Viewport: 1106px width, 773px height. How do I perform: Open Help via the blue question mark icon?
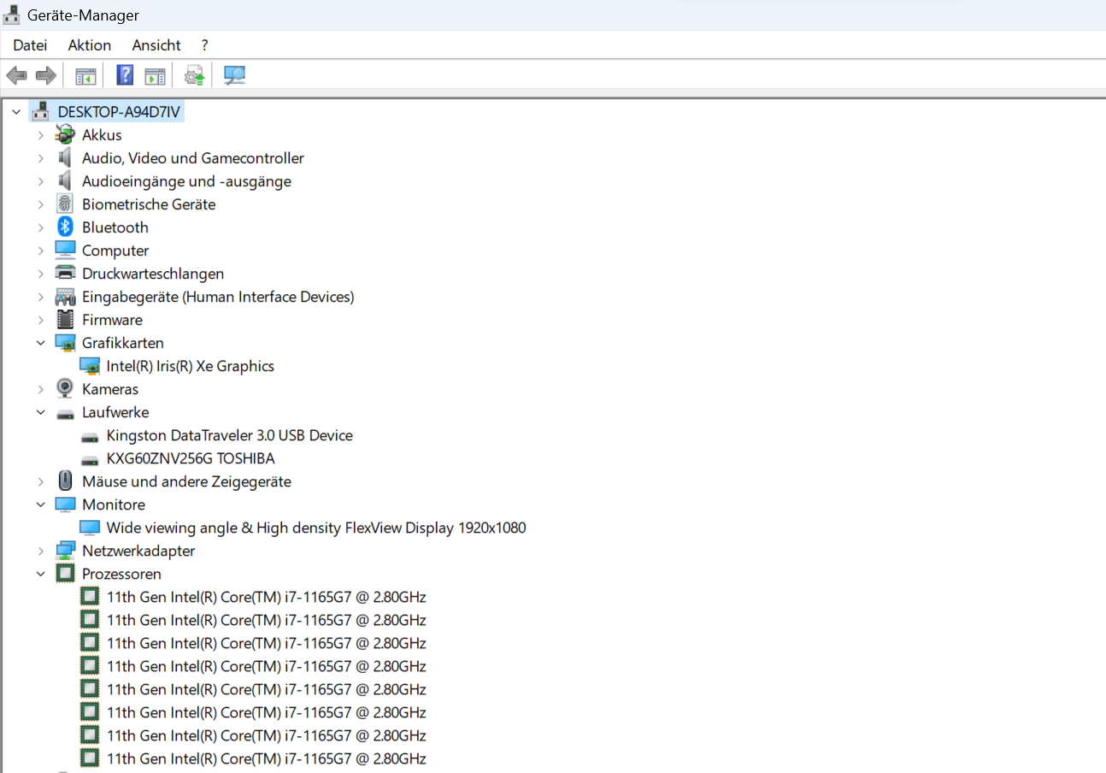point(125,75)
